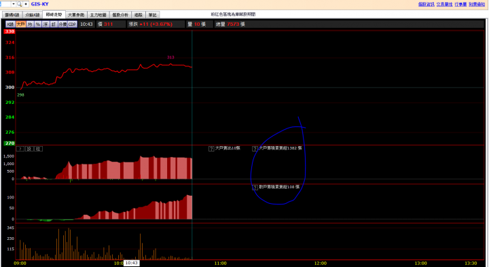The height and width of the screenshot is (267, 489).
Task: Click the 298 low price label
Action: tap(20, 95)
